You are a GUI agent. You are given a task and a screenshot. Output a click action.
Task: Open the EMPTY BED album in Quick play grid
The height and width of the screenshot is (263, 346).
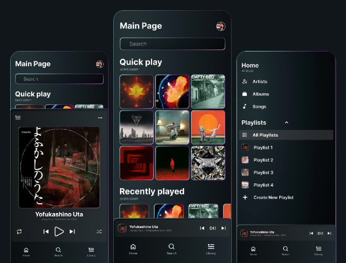(208, 91)
